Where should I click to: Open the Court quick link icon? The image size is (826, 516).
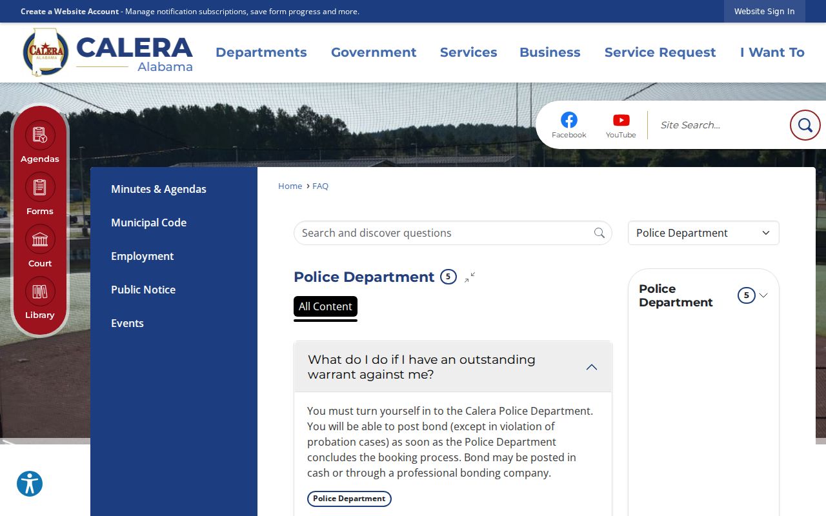40,240
